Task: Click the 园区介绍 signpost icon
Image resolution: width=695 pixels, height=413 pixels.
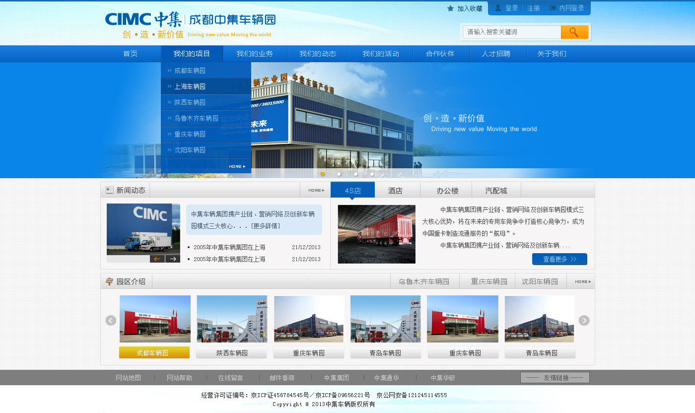Action: [110, 281]
